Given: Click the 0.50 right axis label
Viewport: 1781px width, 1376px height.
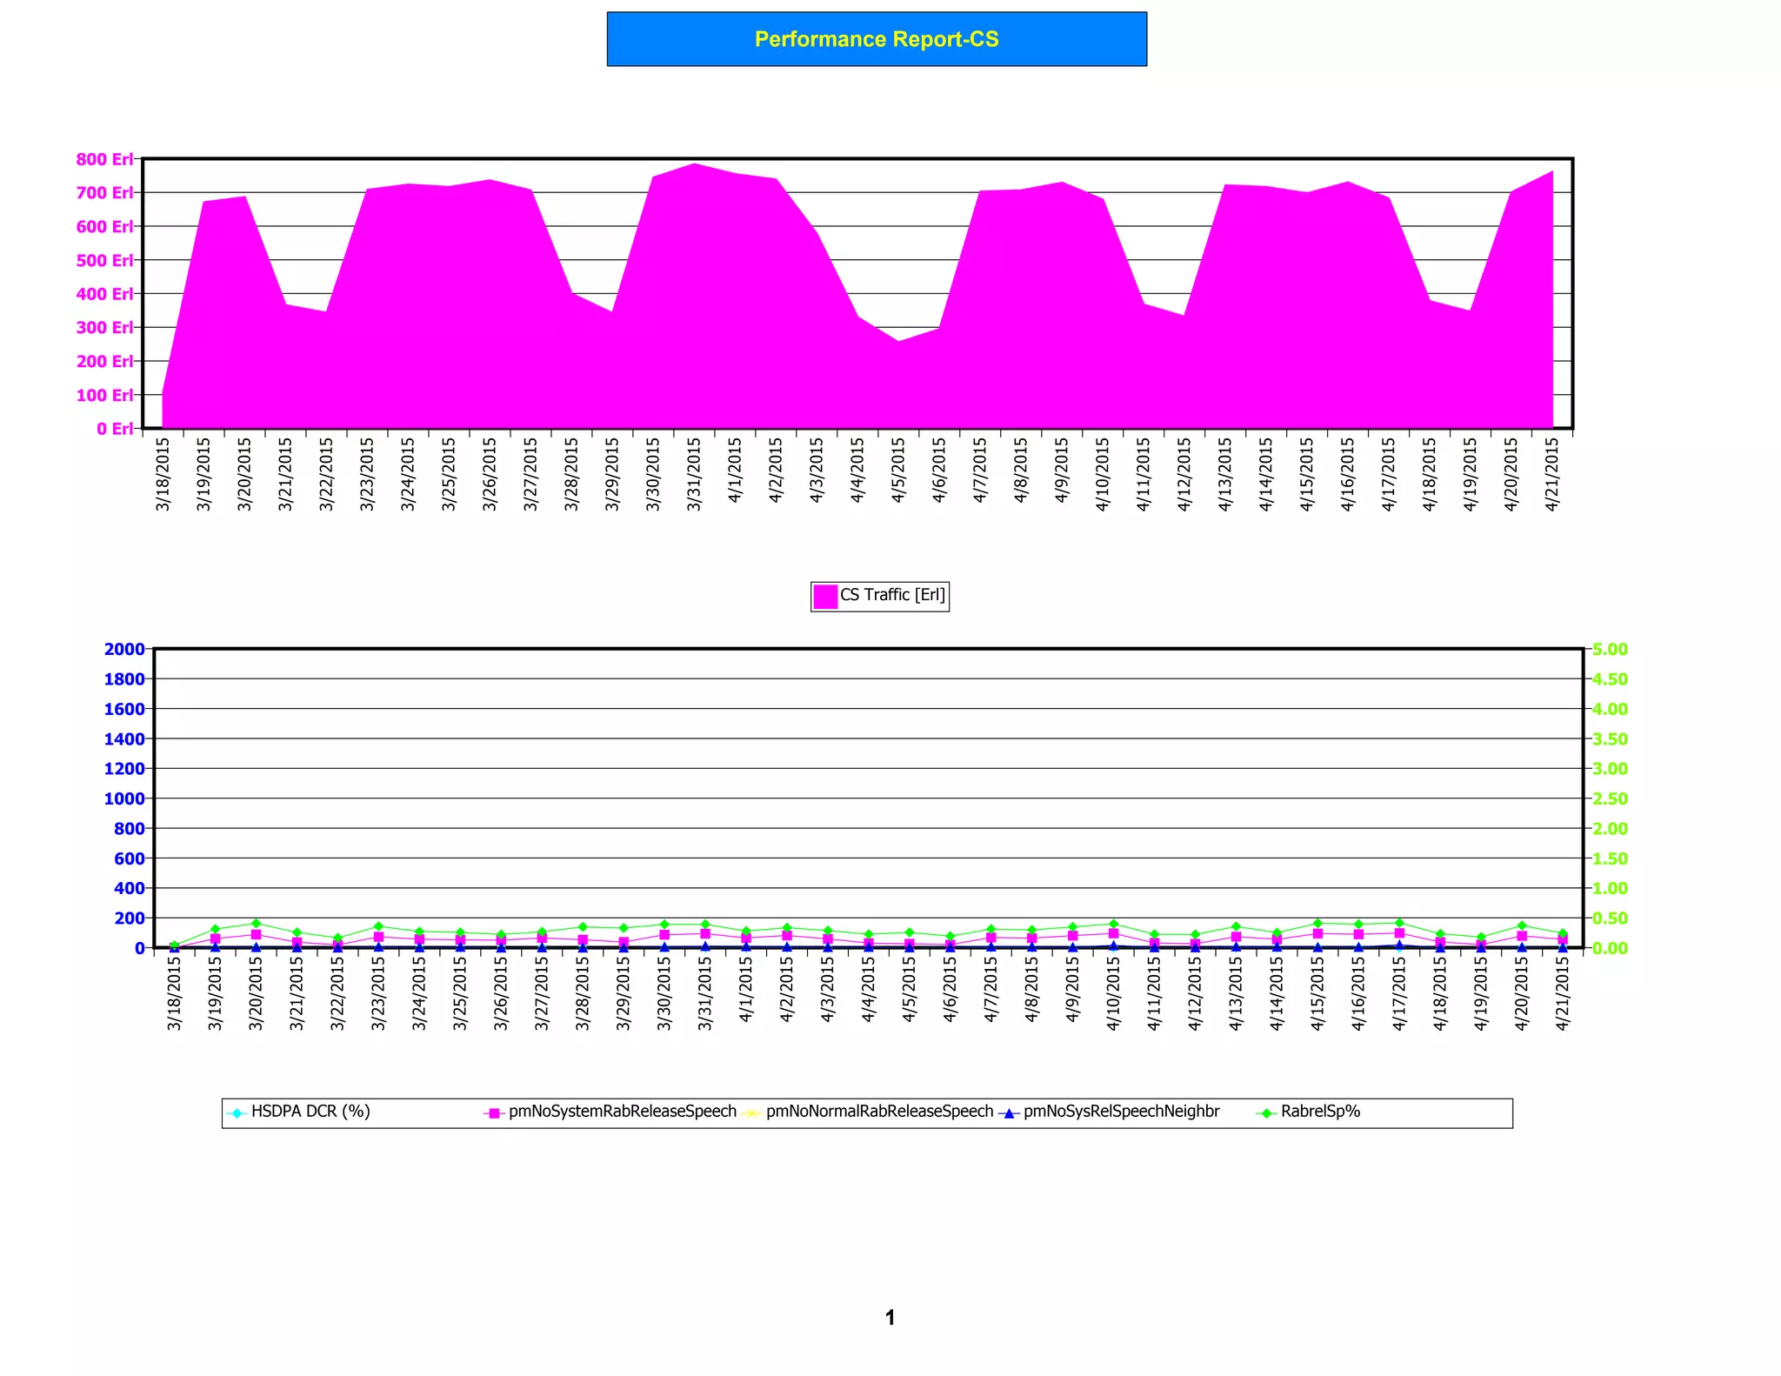Looking at the screenshot, I should click(1610, 918).
